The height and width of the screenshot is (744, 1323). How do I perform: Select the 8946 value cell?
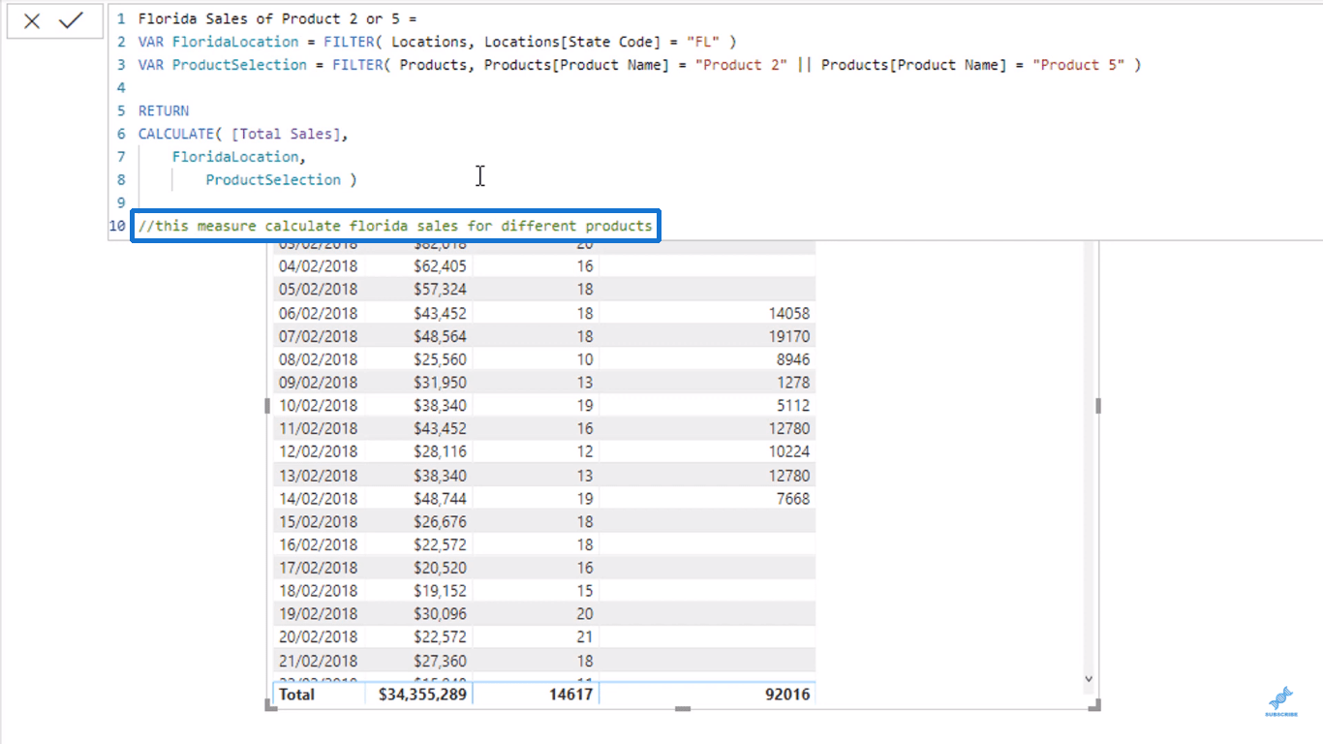tap(793, 359)
